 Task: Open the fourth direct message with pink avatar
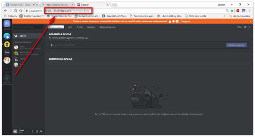click(x=28, y=65)
